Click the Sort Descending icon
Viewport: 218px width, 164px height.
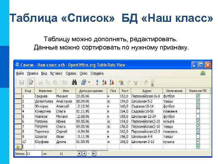[x=112, y=82]
